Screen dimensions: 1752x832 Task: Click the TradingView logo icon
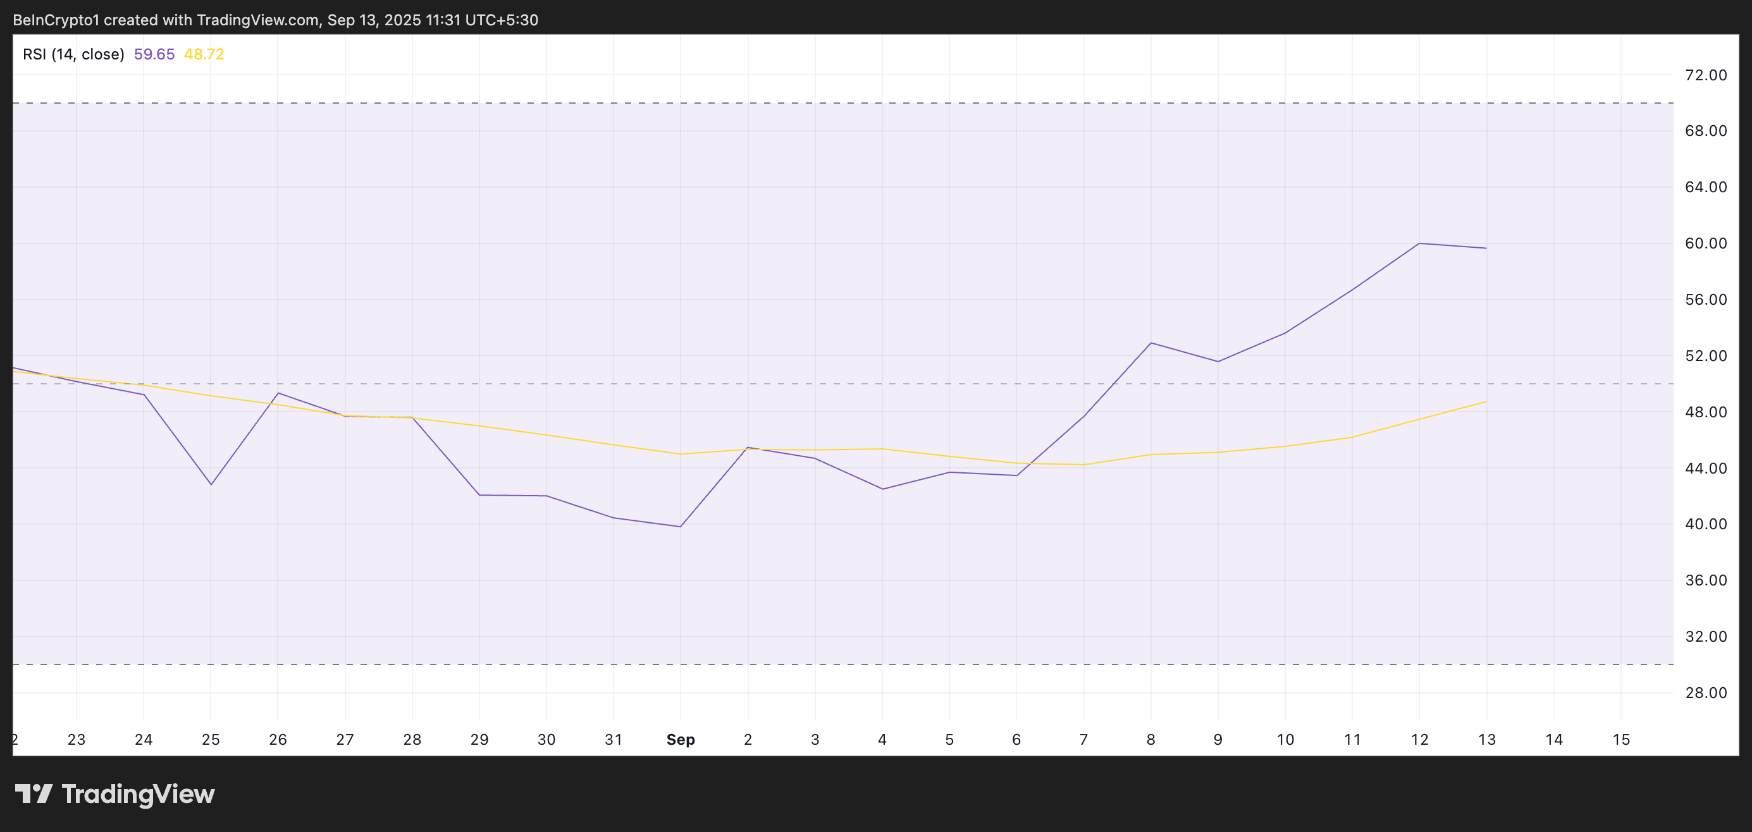[34, 794]
